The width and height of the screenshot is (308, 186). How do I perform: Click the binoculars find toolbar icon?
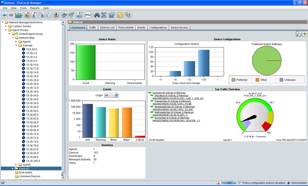tap(97, 15)
